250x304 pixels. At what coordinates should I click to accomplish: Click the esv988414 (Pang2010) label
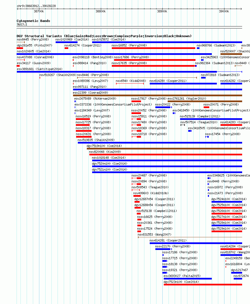(90, 63)
